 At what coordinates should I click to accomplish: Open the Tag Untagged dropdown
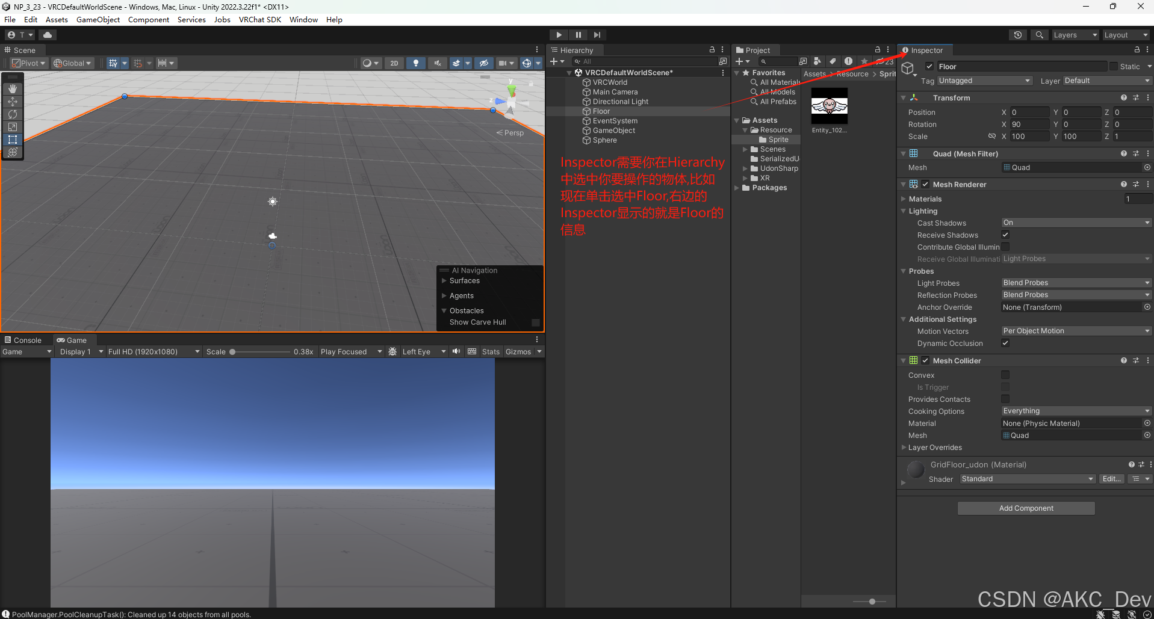984,81
